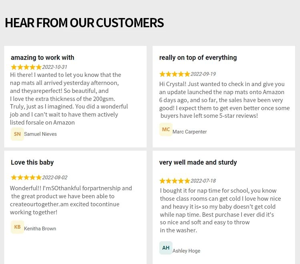The image size is (300, 264).
Task: Click the AH avatar badge
Action: (x=166, y=248)
